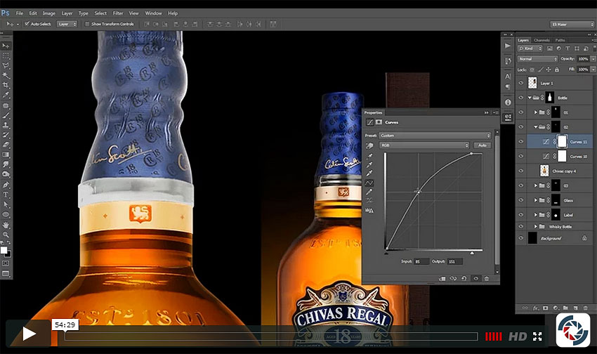Select the Zoom tool

click(6, 235)
